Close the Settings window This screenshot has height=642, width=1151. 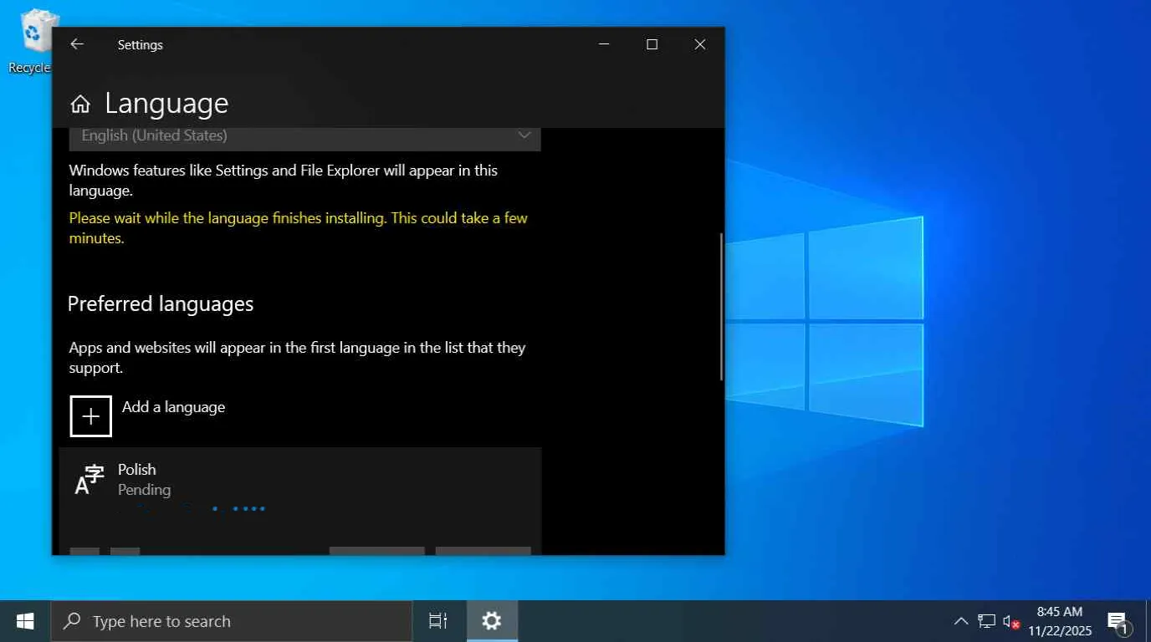[700, 44]
